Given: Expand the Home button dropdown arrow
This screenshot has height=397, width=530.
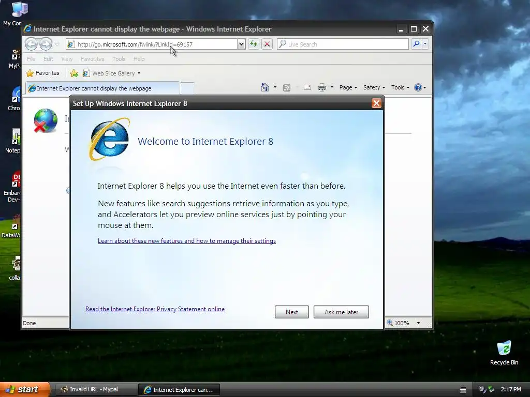Looking at the screenshot, I should [x=275, y=87].
